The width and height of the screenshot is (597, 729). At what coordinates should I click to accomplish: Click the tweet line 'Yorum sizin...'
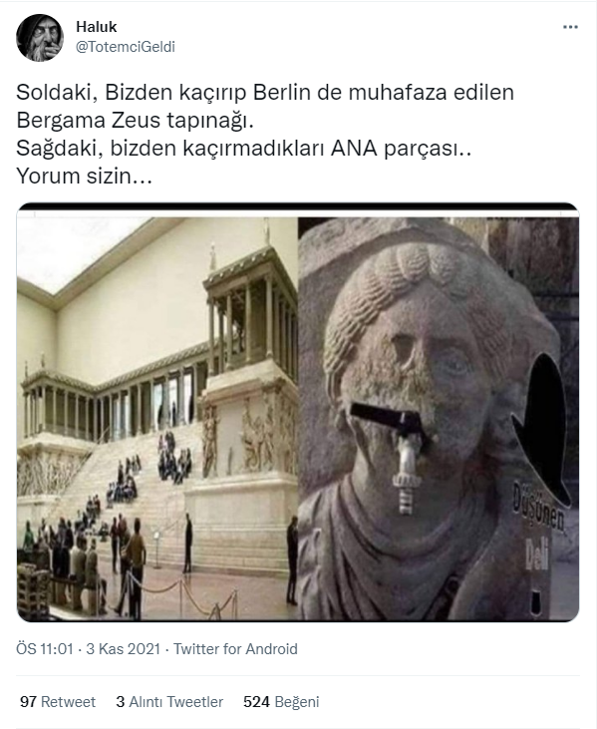click(84, 177)
